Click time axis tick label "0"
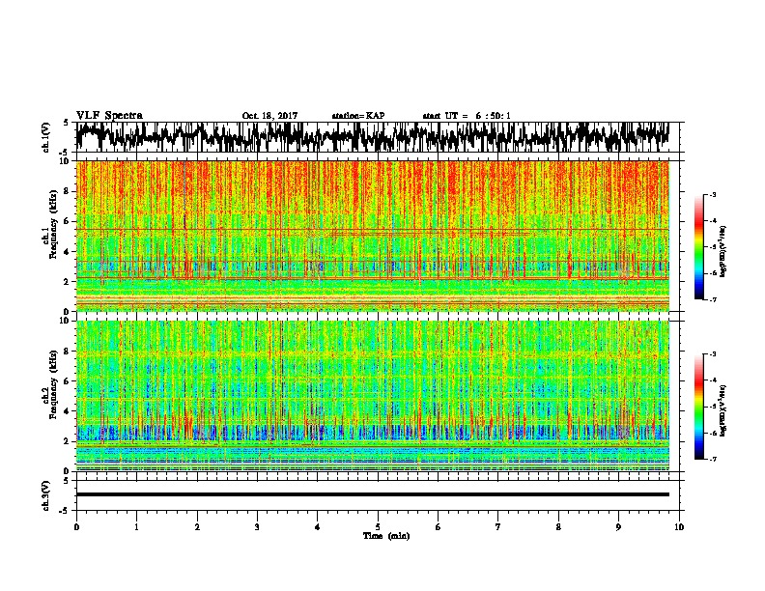The width and height of the screenshot is (765, 591). coord(76,527)
